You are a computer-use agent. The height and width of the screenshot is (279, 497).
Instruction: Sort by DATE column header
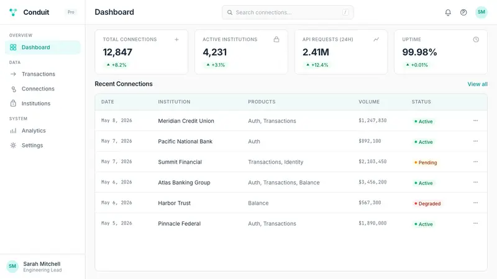pos(107,102)
